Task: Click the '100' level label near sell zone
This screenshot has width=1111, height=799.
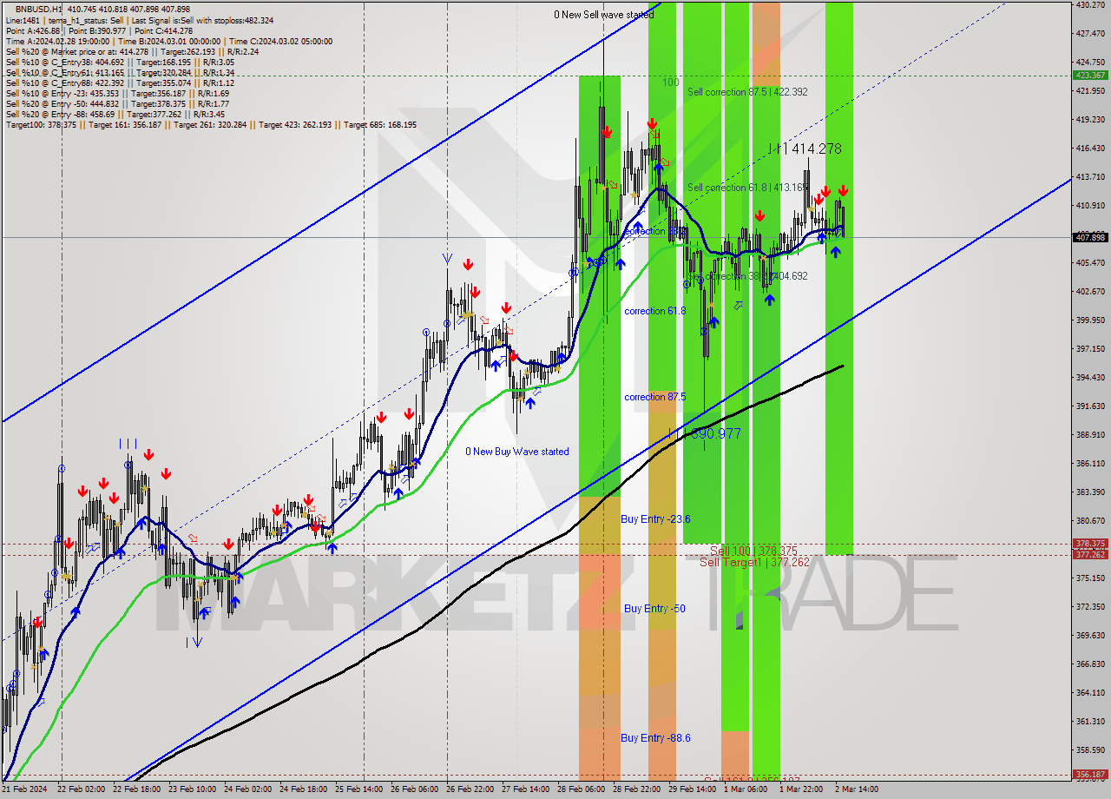Action: coord(670,83)
